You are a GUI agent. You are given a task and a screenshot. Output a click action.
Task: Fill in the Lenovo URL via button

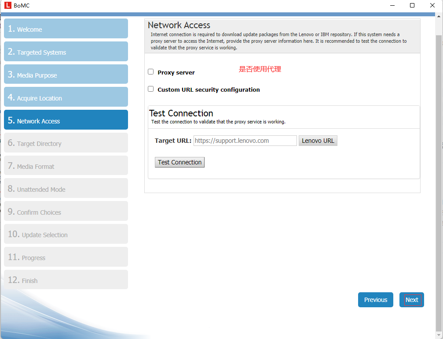coord(318,141)
